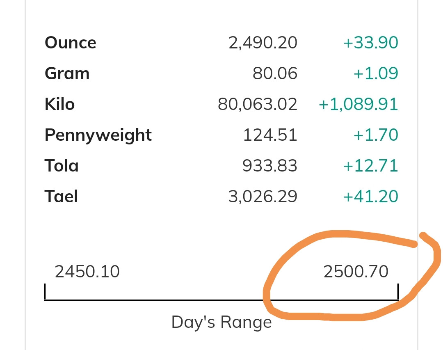This screenshot has width=443, height=350.
Task: Click the Ounce price 2,490.20
Action: (x=263, y=43)
